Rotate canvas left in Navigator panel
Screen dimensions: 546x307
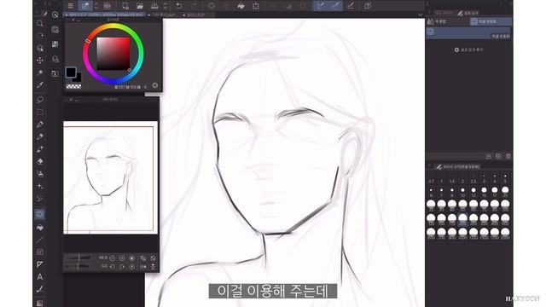[x=112, y=267]
